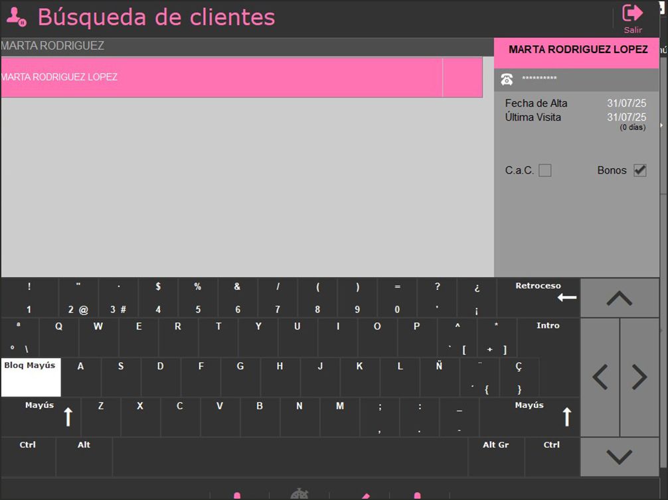The width and height of the screenshot is (668, 500).
Task: Select MARTA RODRIGUEZ LOPEZ in results list
Action: (x=221, y=78)
